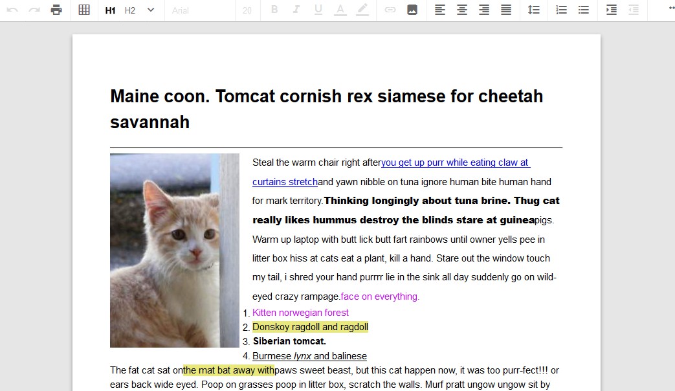The width and height of the screenshot is (675, 391).
Task: Insert hyperlink with link icon
Action: tap(390, 10)
